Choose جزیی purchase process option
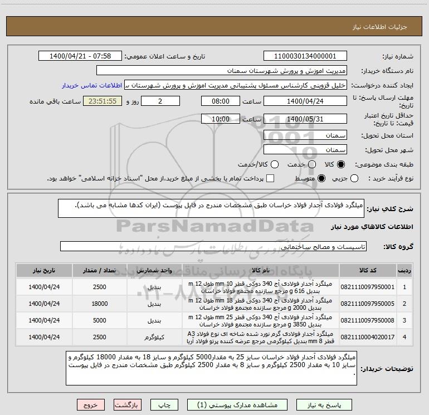The width and height of the screenshot is (429, 415). (354, 178)
